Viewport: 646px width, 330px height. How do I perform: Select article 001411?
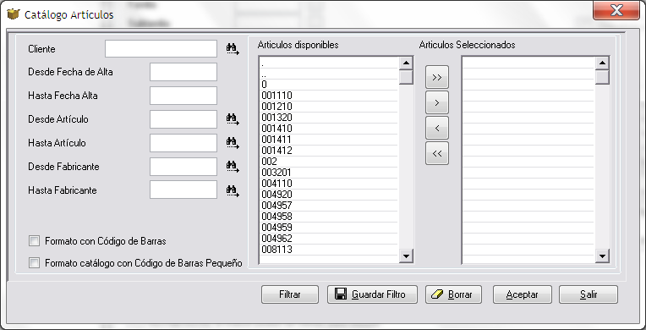click(329, 140)
